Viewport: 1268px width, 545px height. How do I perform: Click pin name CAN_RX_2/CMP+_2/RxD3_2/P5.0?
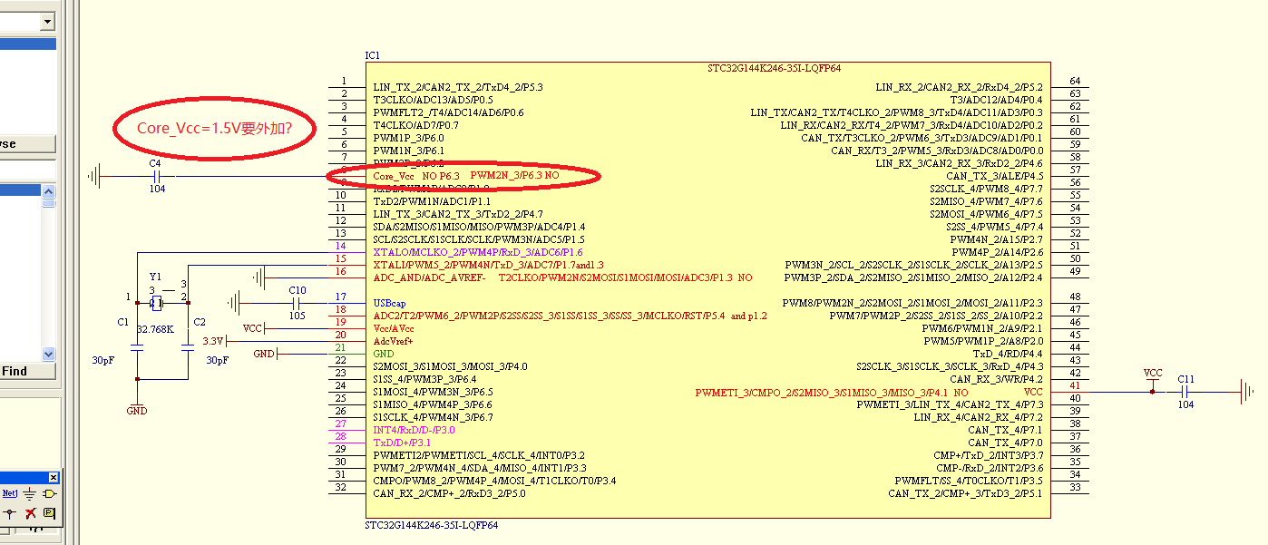[449, 492]
